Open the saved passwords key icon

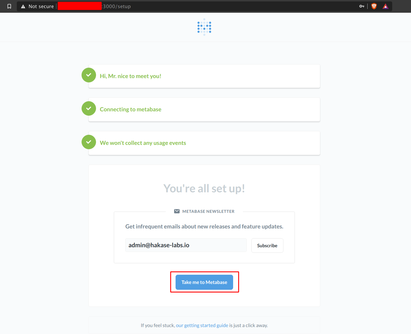[362, 6]
